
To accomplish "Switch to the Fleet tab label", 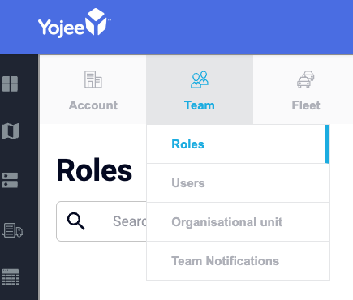I will pyautogui.click(x=306, y=105).
